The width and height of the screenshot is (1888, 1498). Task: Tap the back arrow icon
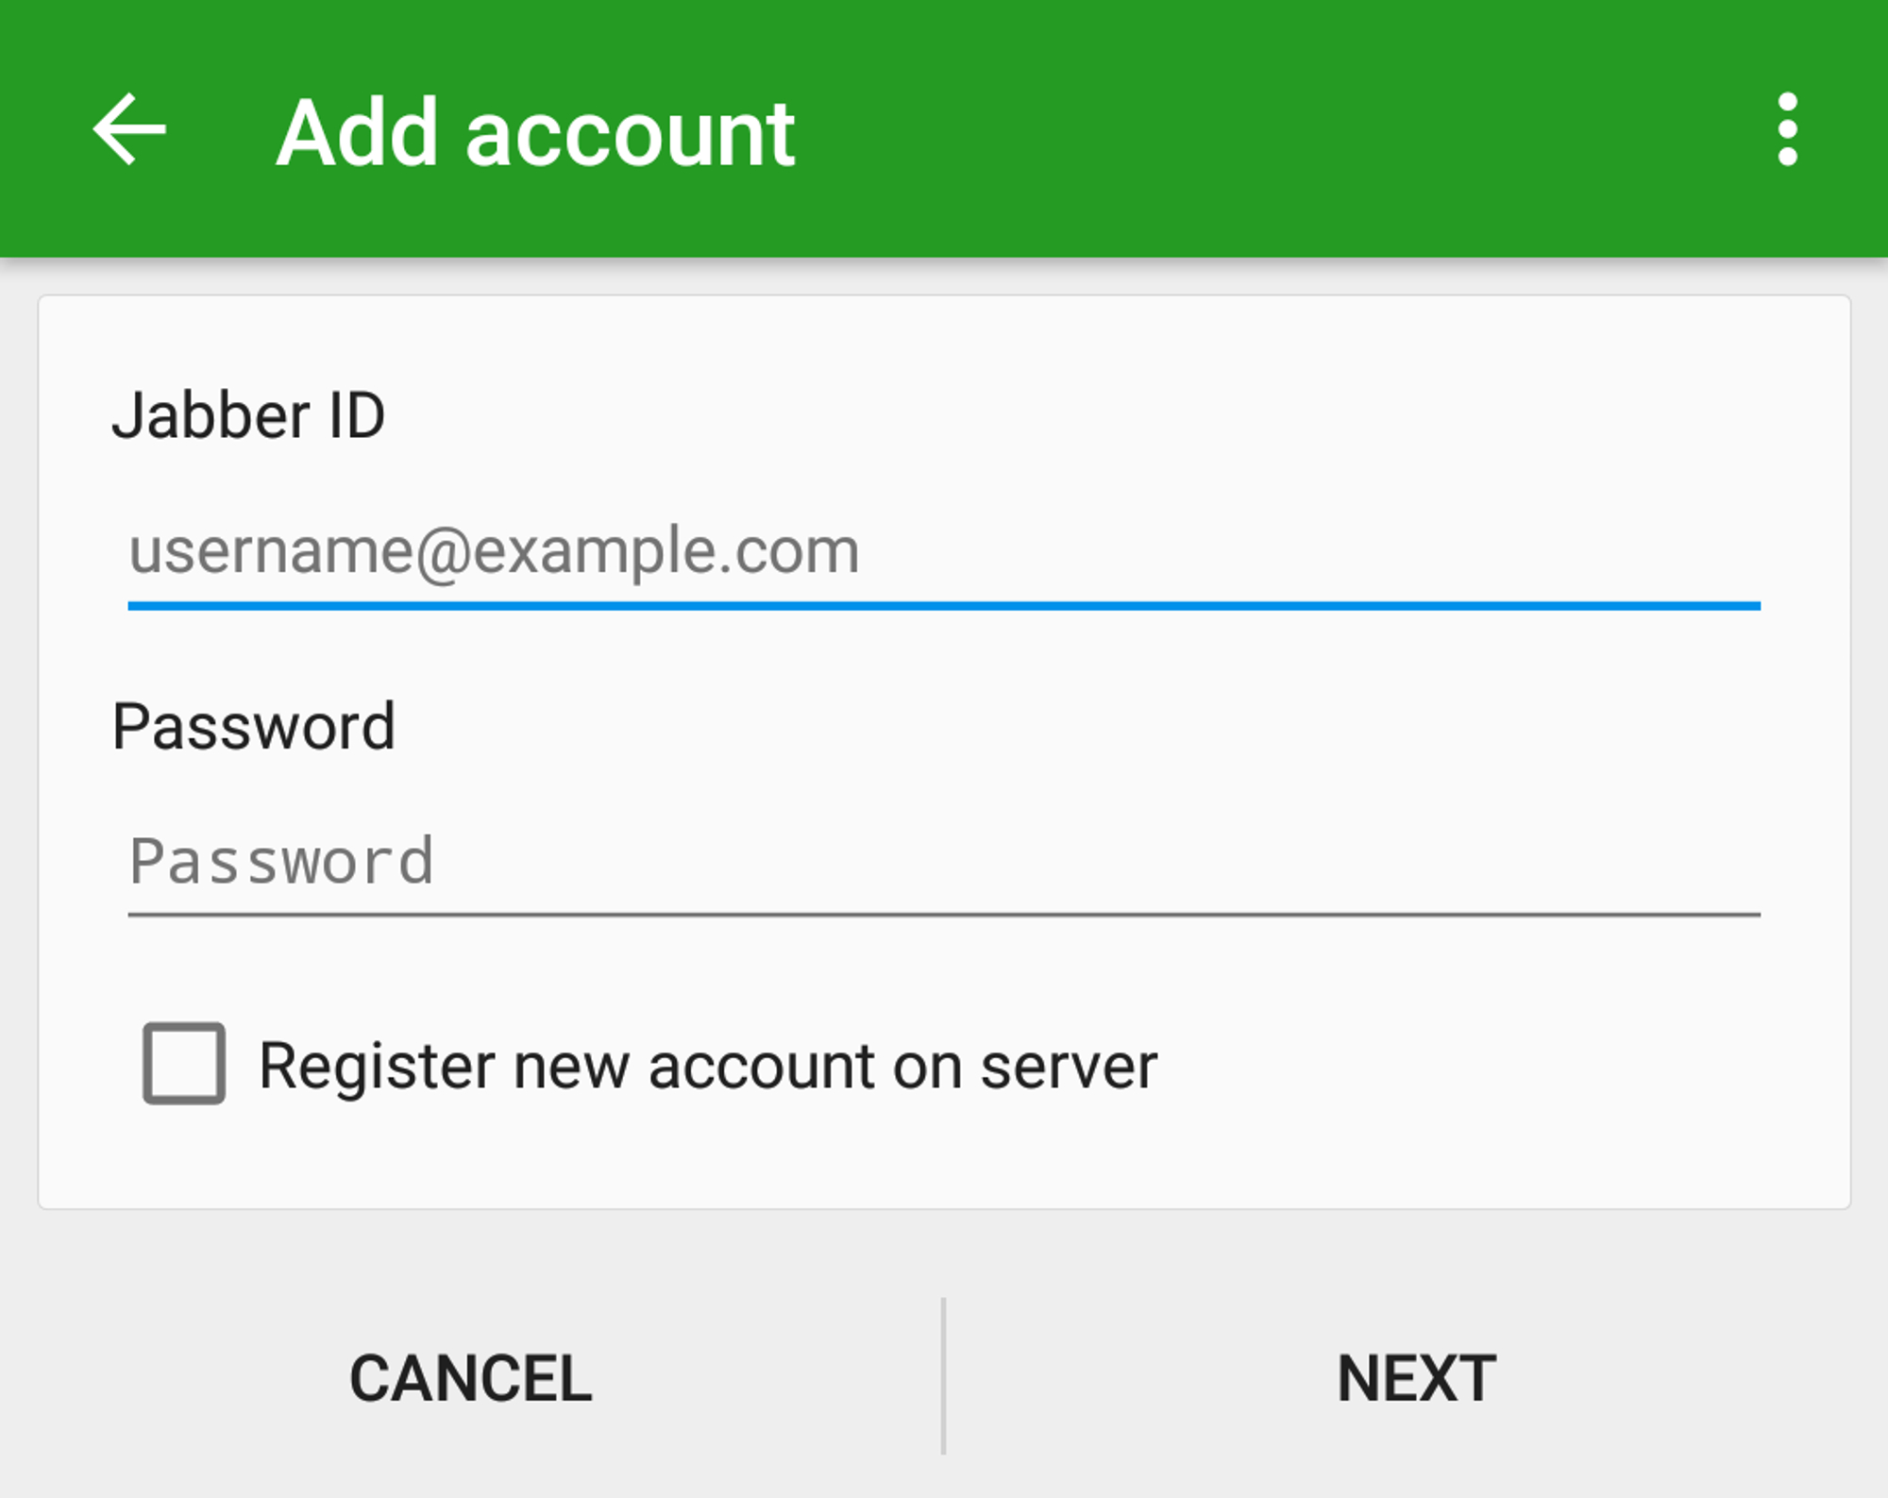129,129
